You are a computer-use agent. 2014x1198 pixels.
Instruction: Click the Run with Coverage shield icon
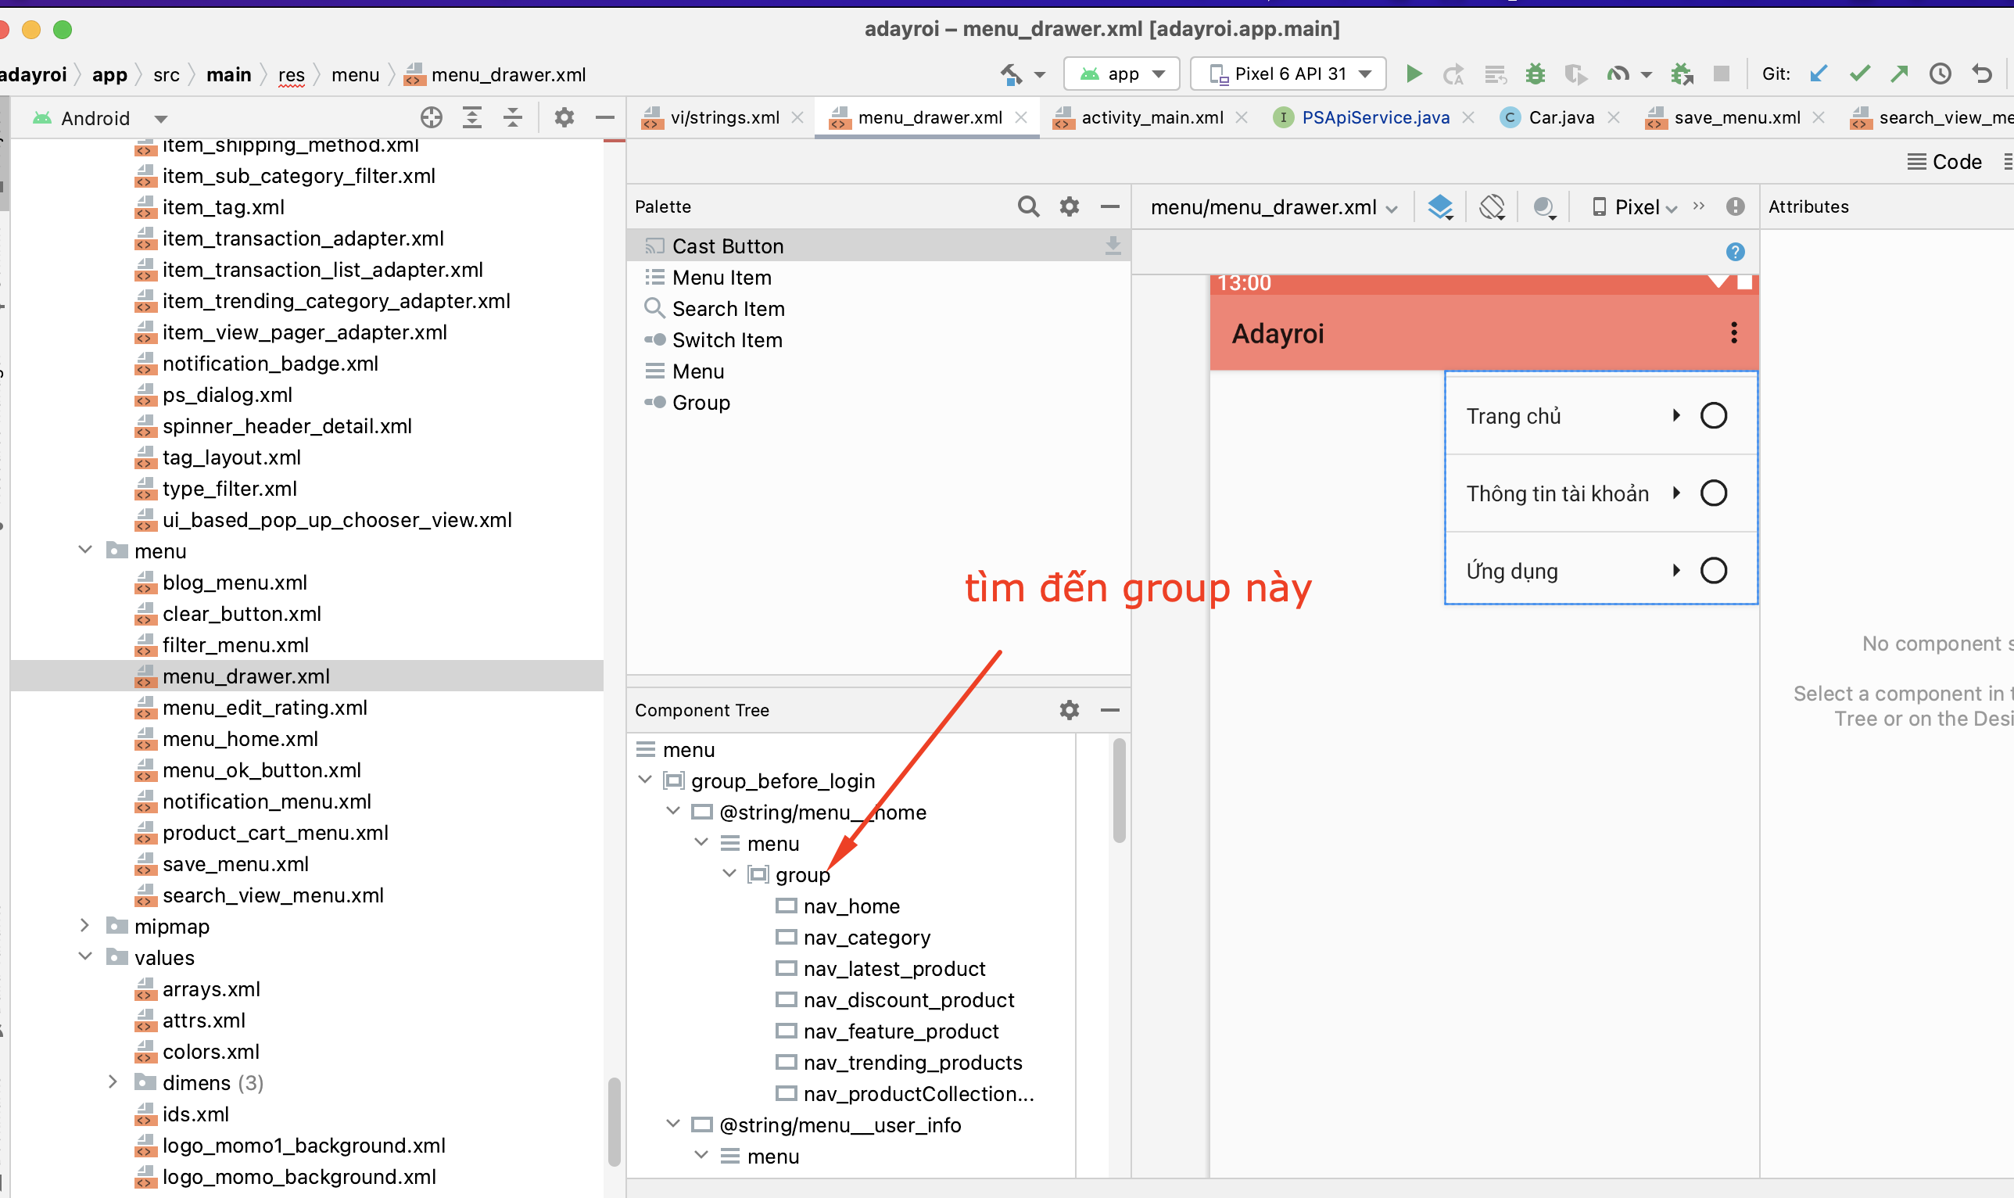pos(1575,74)
